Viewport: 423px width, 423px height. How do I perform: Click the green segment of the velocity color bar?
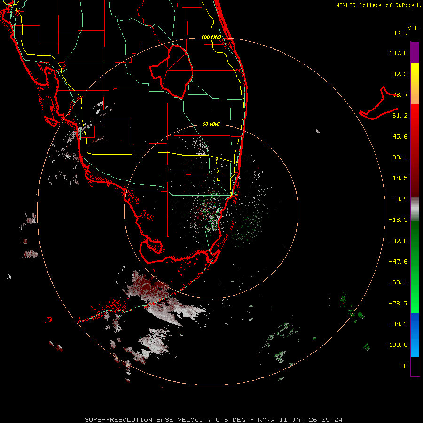tap(415, 267)
